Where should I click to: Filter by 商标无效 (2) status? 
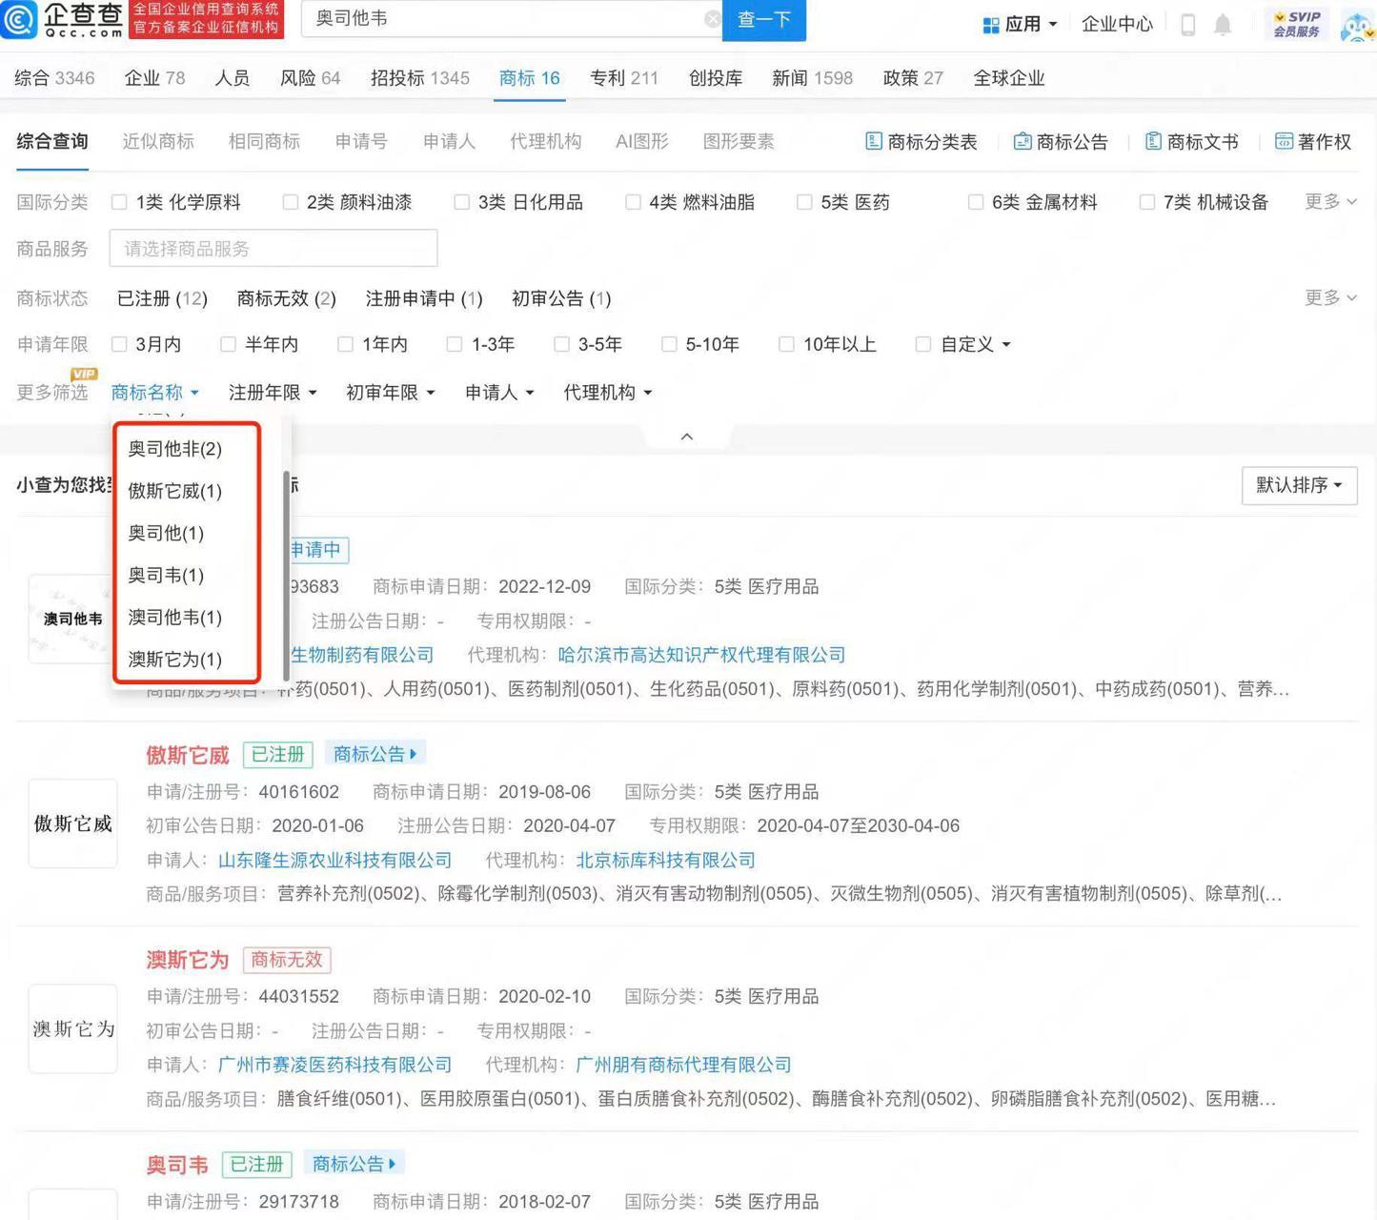[287, 299]
